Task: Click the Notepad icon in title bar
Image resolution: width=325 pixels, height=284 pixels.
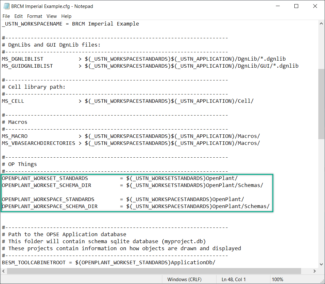Action: point(6,6)
